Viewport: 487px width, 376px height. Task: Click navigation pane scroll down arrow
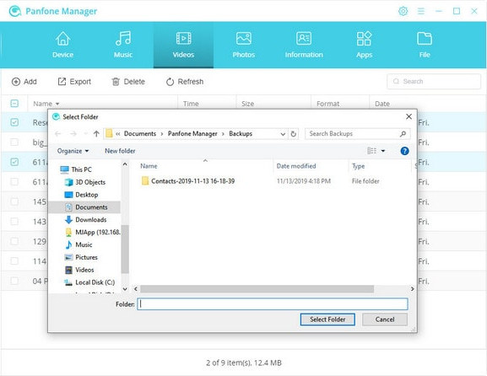click(x=125, y=289)
